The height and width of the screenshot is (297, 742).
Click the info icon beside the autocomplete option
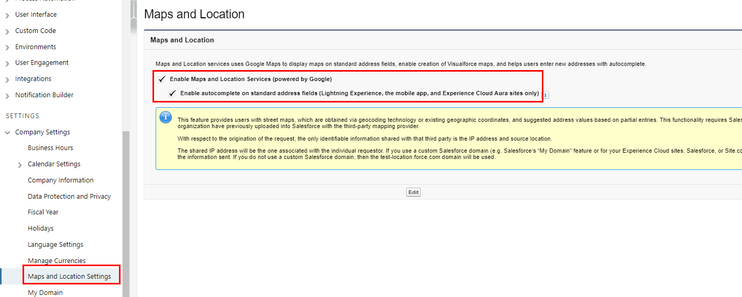tap(545, 95)
